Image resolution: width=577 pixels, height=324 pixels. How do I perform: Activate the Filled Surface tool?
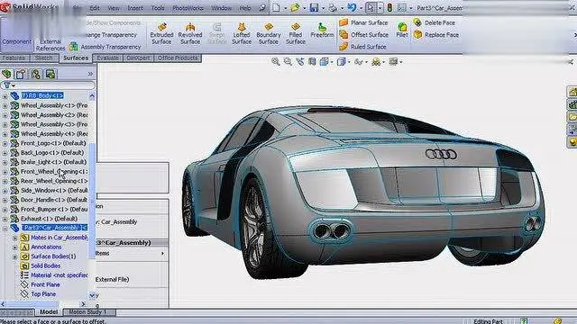tap(296, 34)
